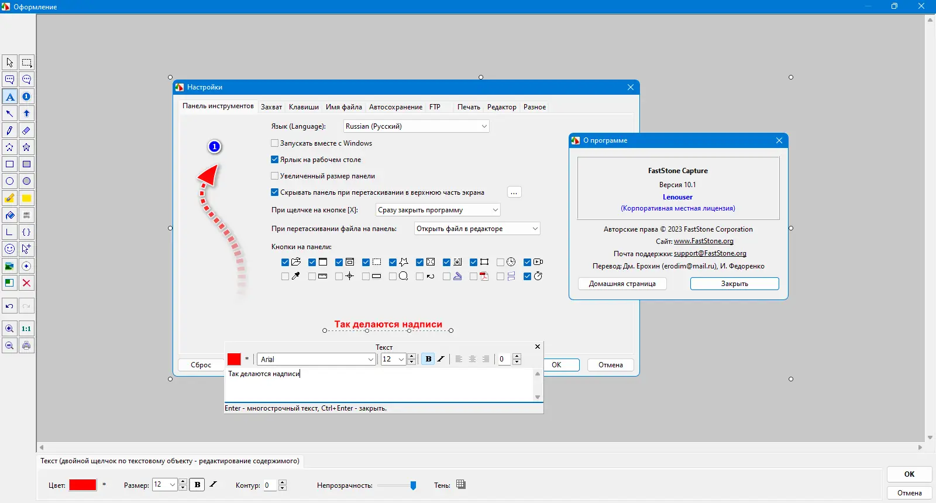Select the outlined rectangle tool
Screen dimensions: 936x503
point(9,164)
